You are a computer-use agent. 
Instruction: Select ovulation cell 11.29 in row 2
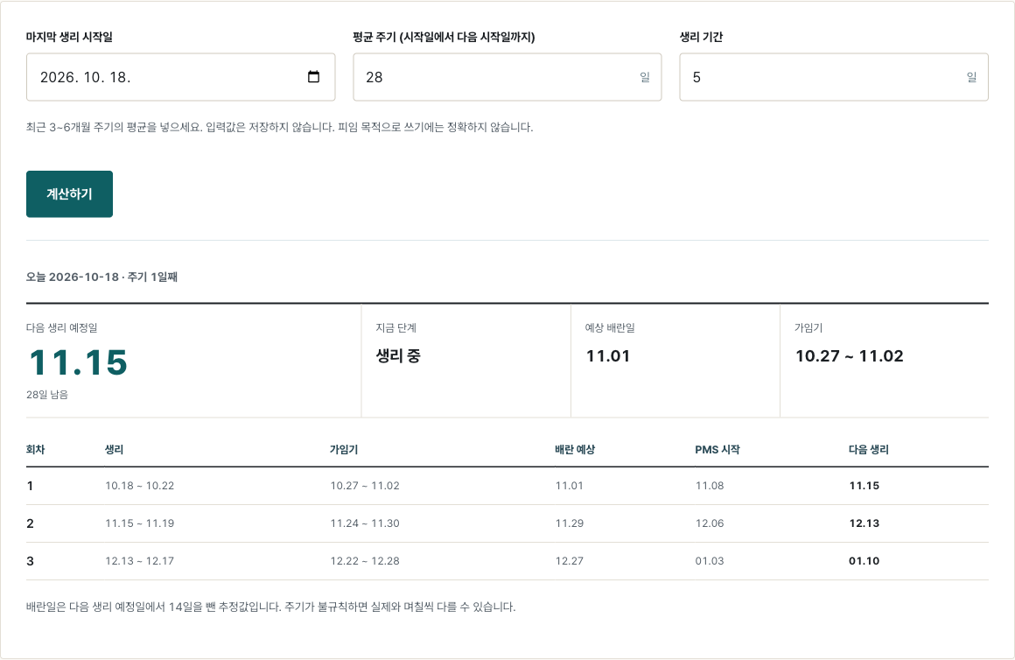click(570, 523)
